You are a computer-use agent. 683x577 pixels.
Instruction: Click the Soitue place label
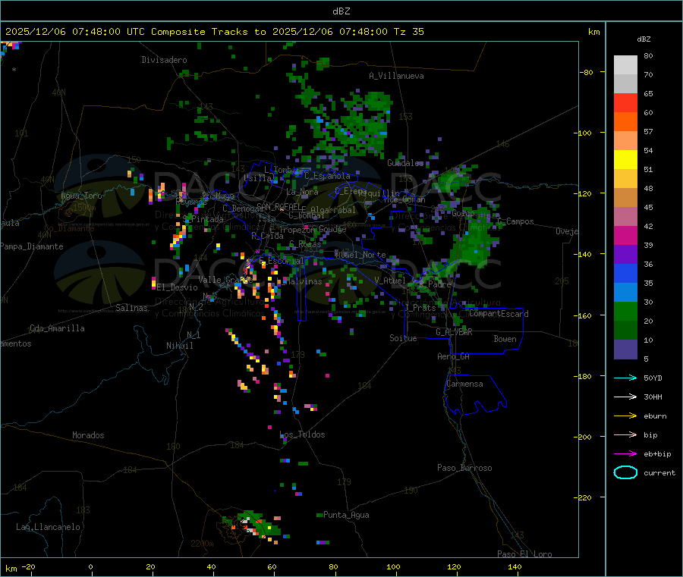point(403,338)
